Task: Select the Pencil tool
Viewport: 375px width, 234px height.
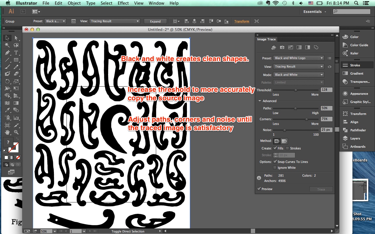Action: click(x=16, y=67)
